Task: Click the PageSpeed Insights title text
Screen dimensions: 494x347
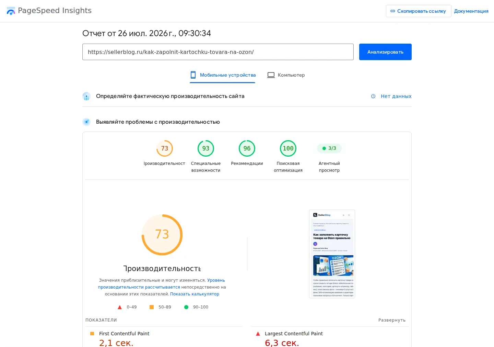Action: click(x=55, y=11)
